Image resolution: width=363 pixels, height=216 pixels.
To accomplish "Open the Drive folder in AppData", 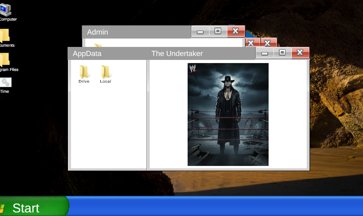I will click(84, 74).
